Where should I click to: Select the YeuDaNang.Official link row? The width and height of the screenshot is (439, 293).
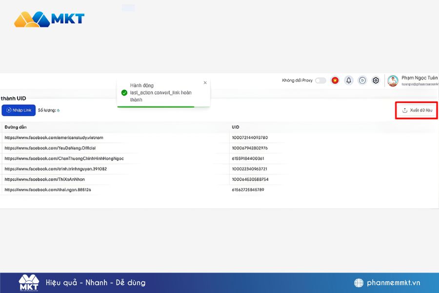[50, 148]
